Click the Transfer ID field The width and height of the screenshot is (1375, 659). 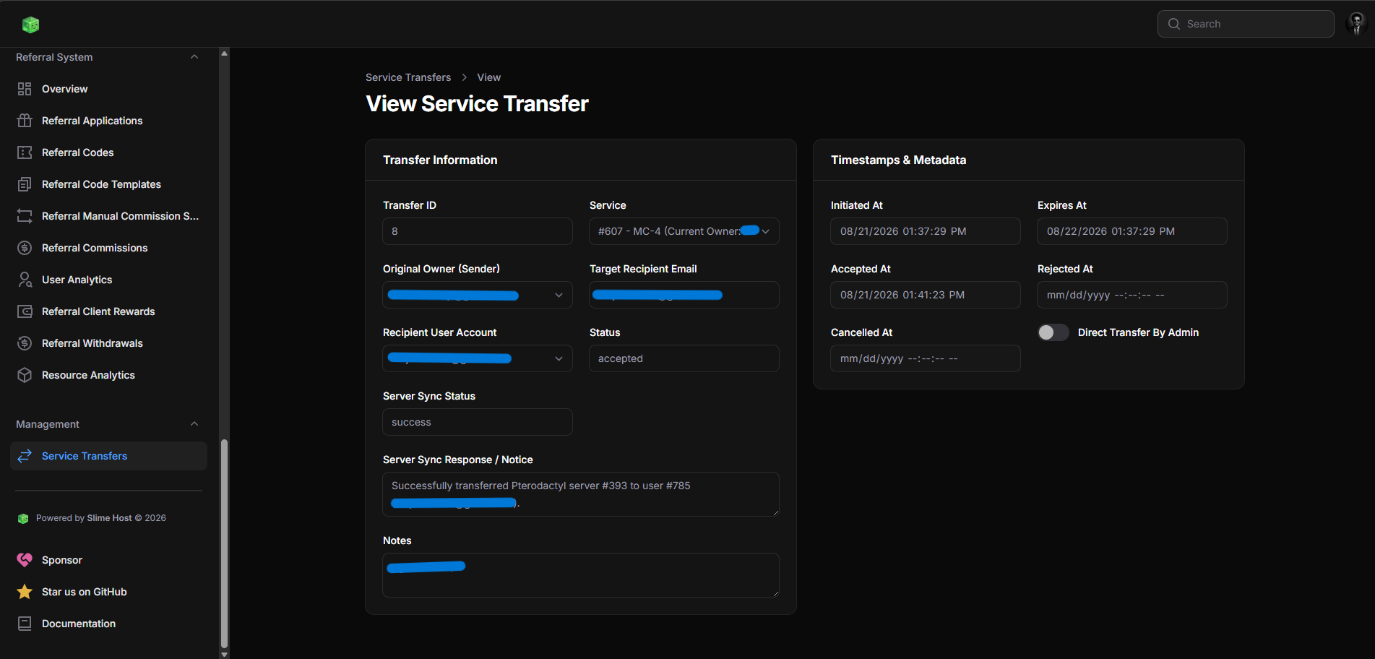[x=477, y=231]
